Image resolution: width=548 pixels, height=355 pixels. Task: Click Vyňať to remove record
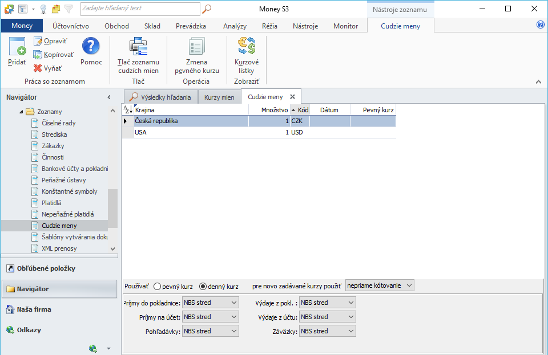[48, 68]
